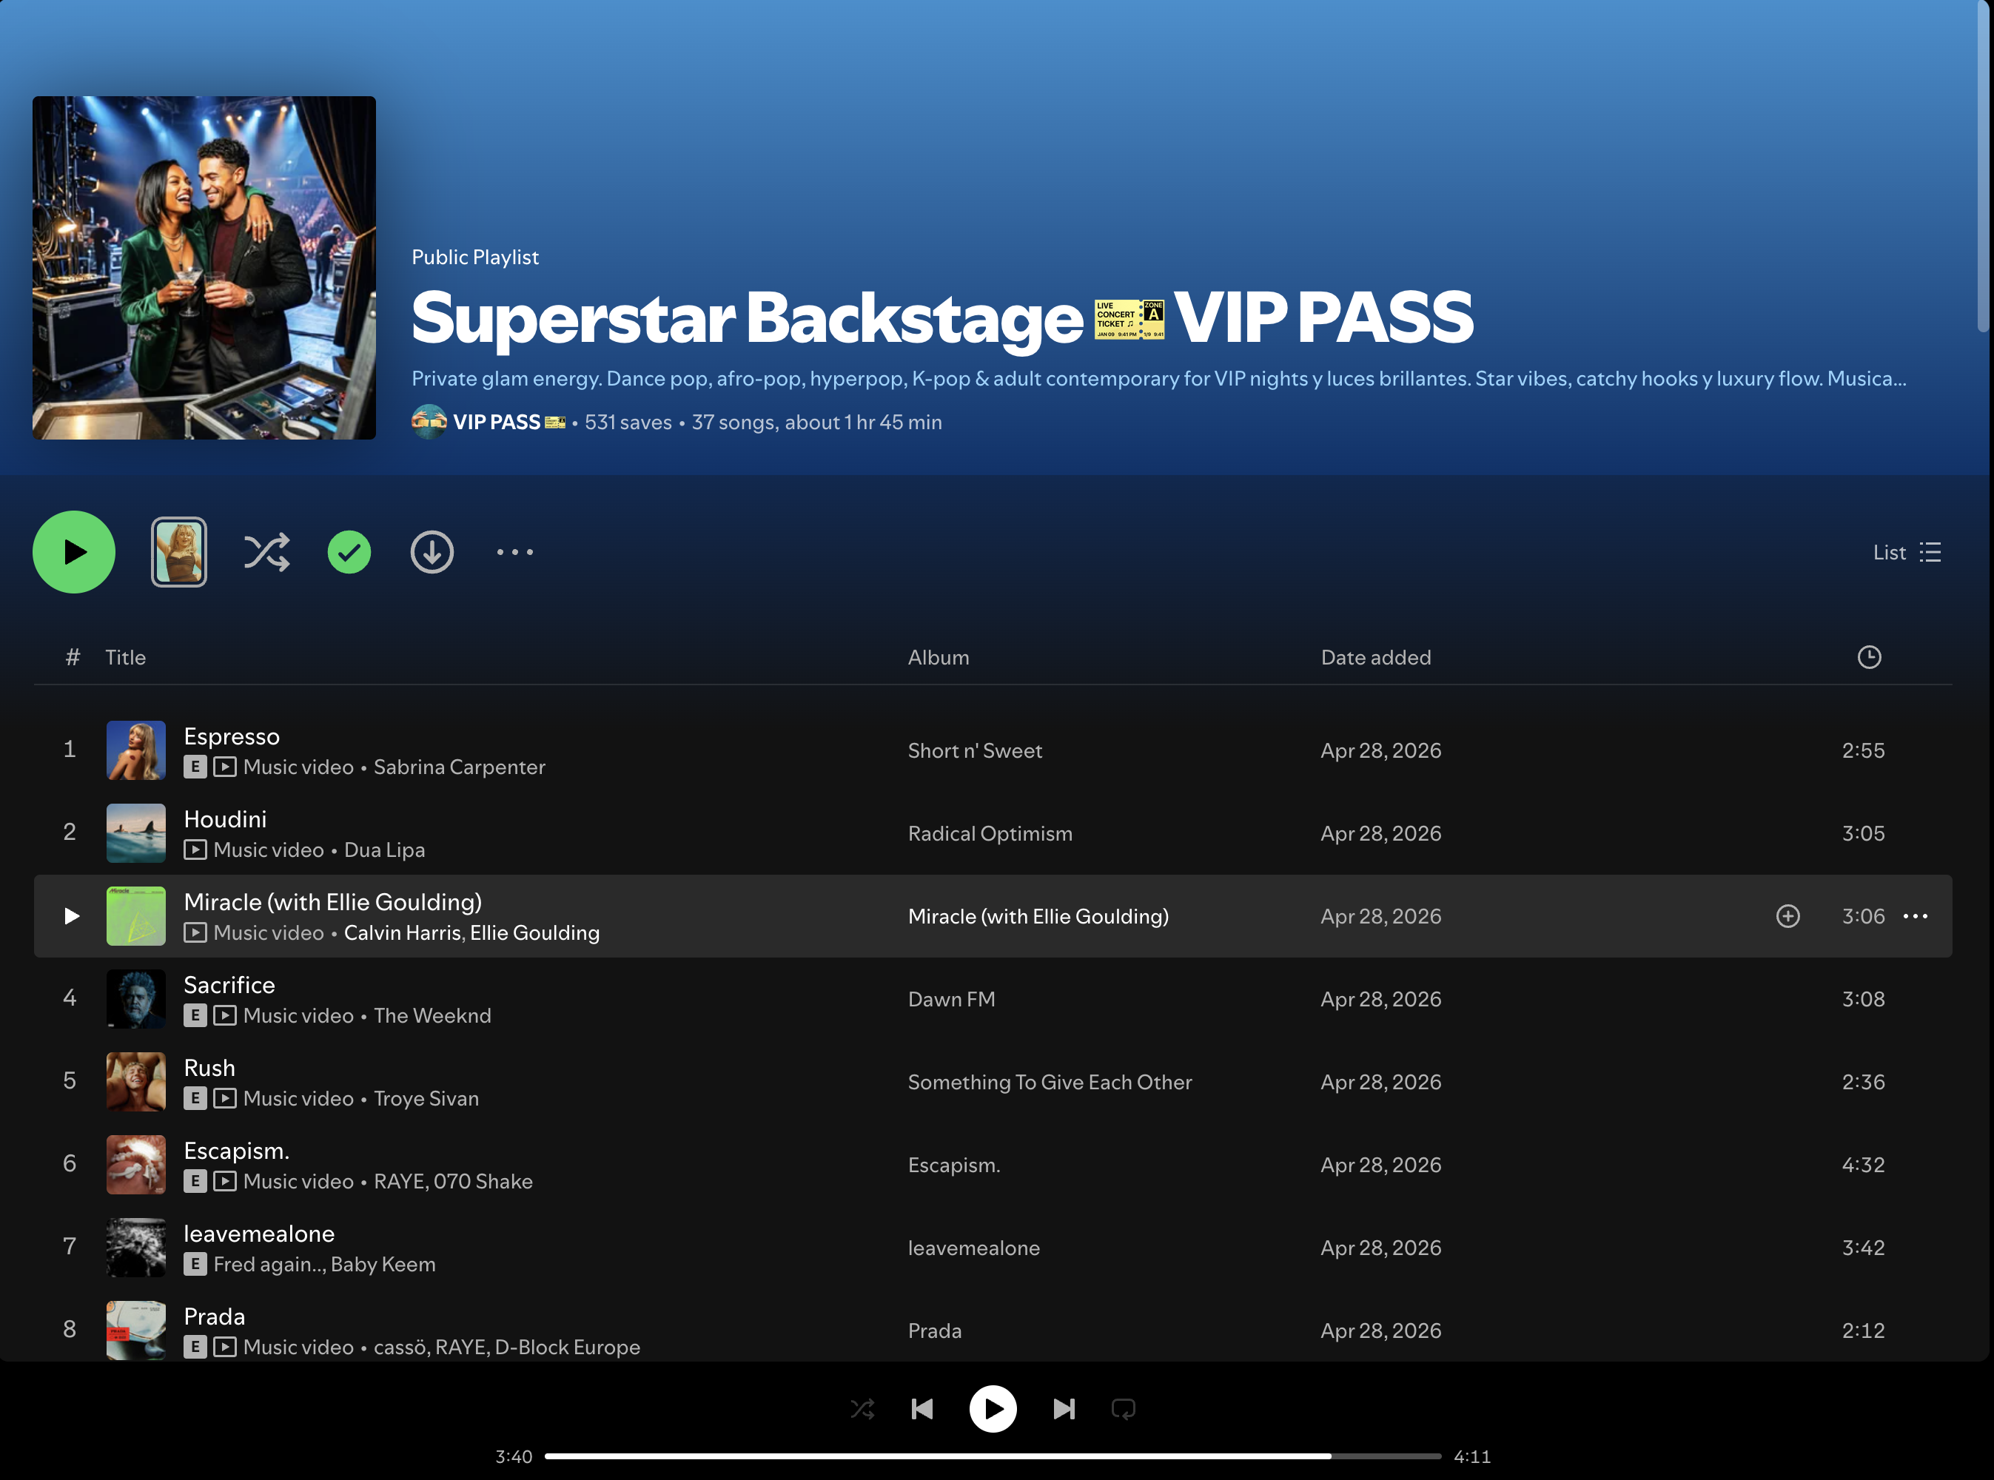The image size is (1994, 1480).
Task: Open the Rush track title
Action: 209,1068
